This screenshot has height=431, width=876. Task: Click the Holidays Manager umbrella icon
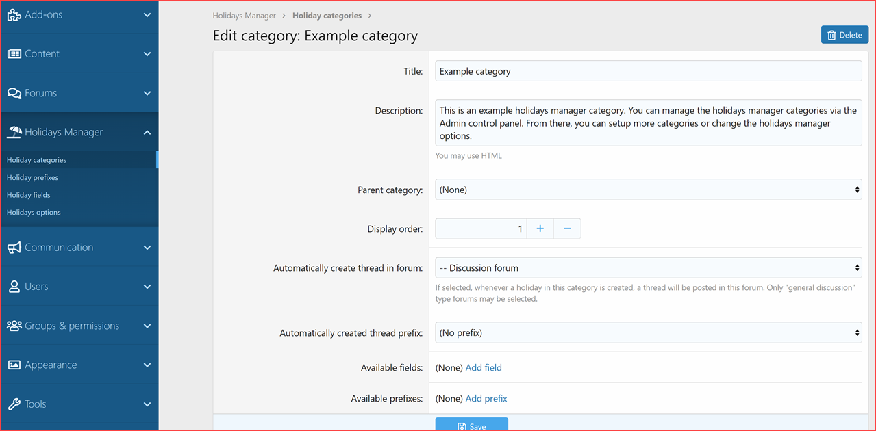[x=14, y=132]
